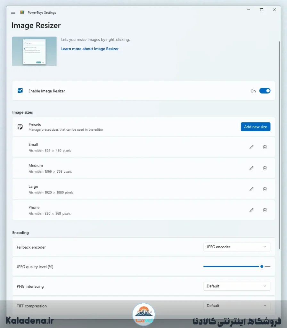Maximize the PowerToys Settings window
Image resolution: width=287 pixels, height=328 pixels.
click(x=261, y=10)
